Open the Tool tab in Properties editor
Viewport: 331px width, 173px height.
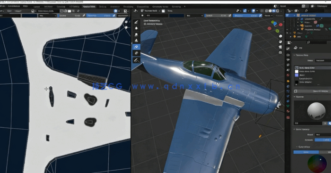288,49
